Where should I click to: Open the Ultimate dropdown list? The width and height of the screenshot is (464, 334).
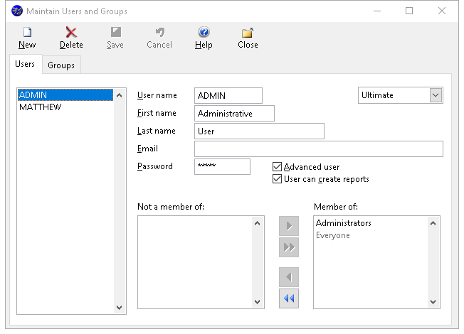pos(436,95)
